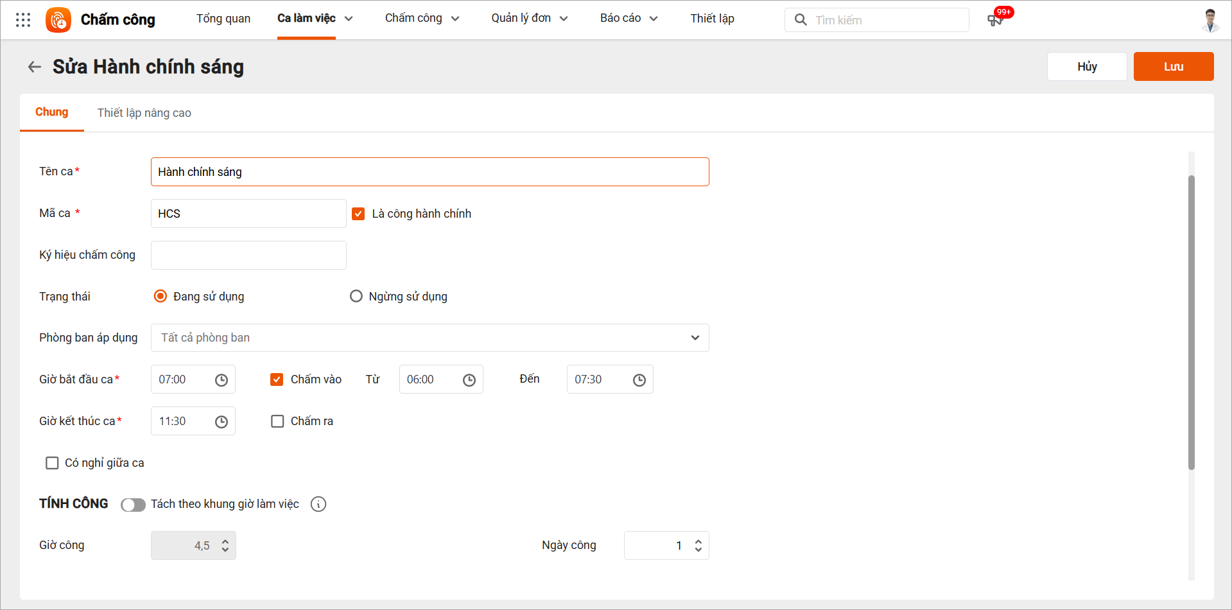Viewport: 1232px width, 610px height.
Task: Enable the Chấm ra checkbox
Action: tap(277, 421)
